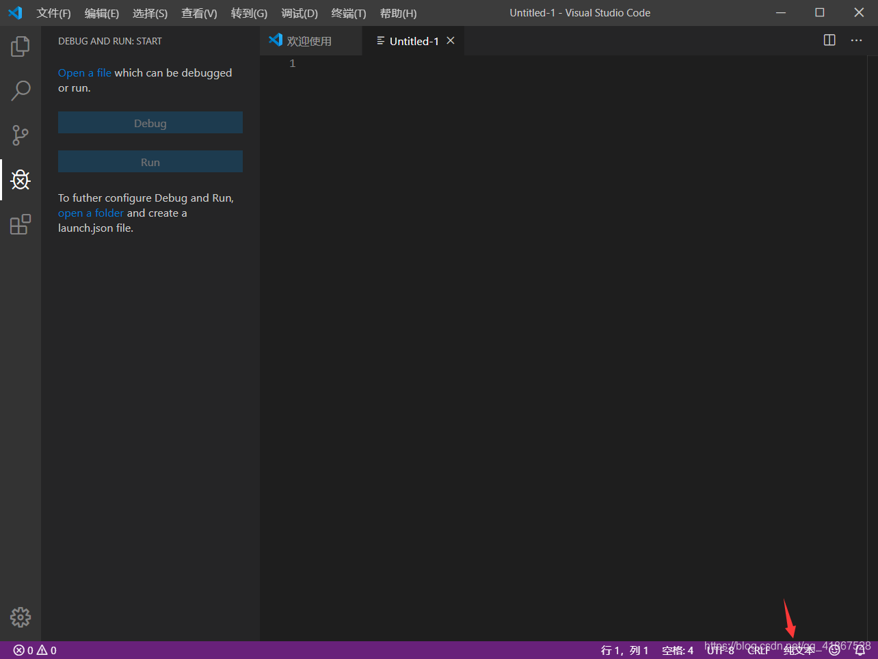Click the Debug button
The image size is (878, 659).
pos(150,123)
